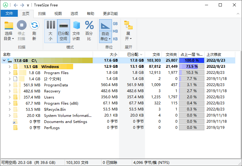242x166 pixels.
Task: Click the [2 个文件] file icon
Action: click(x=15, y=79)
